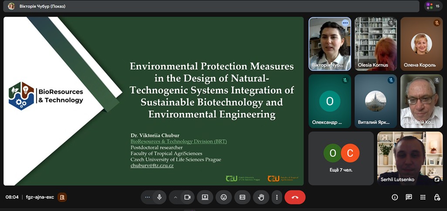Open the emoji reactions panel
Screen dimensions: 447x211
click(x=223, y=197)
